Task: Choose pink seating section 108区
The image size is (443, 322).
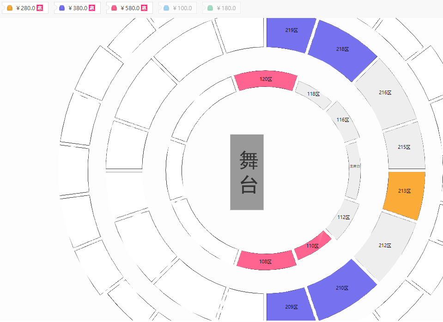Action: [266, 261]
